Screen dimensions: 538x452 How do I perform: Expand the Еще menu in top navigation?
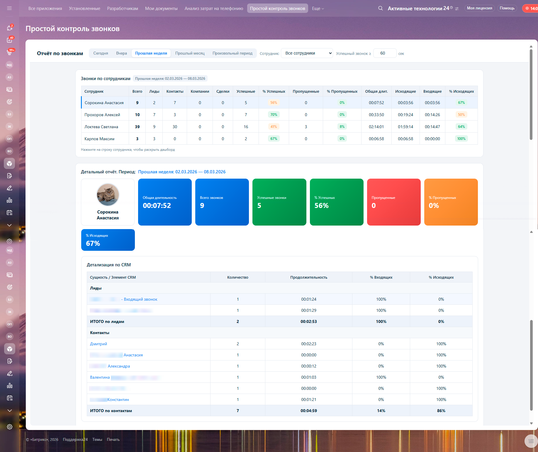click(x=318, y=9)
